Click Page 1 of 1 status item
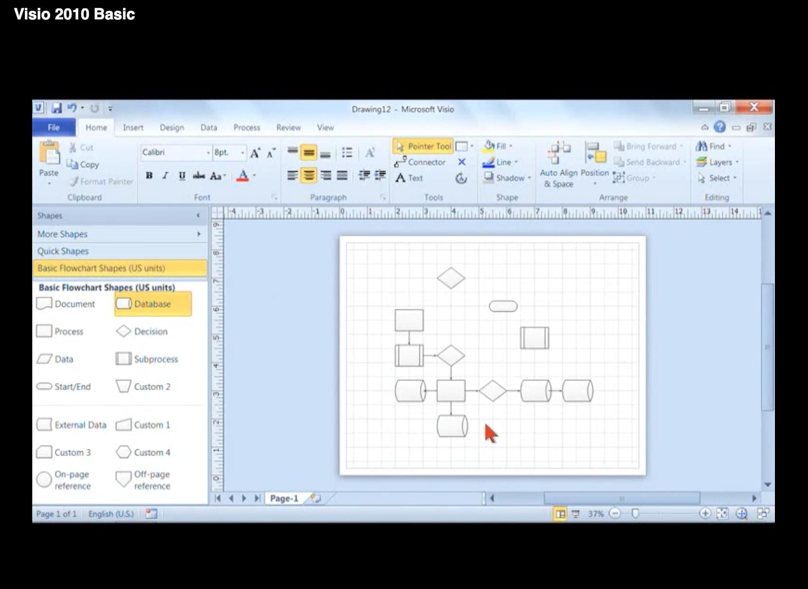The height and width of the screenshot is (589, 808). click(x=56, y=514)
